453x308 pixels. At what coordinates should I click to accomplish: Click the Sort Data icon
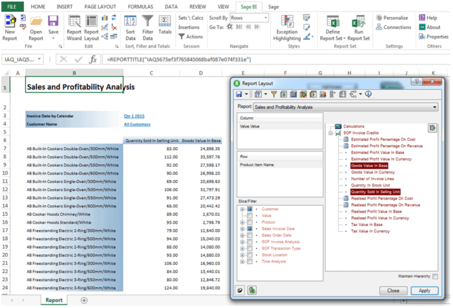130,22
